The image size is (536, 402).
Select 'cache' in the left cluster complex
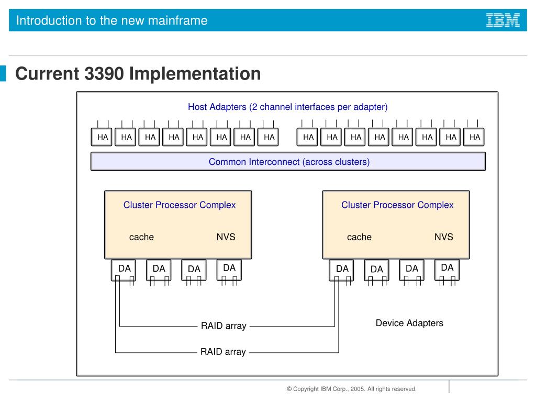[x=141, y=237]
